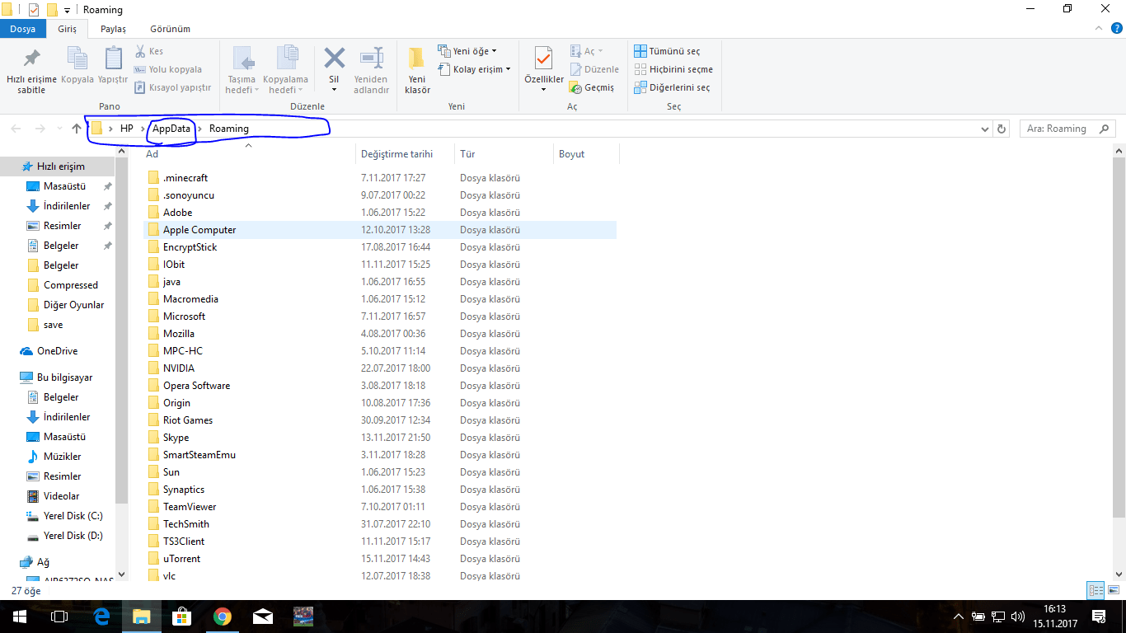Open Microsoft Edge from taskbar
Screen dimensions: 1126x633
(x=102, y=617)
